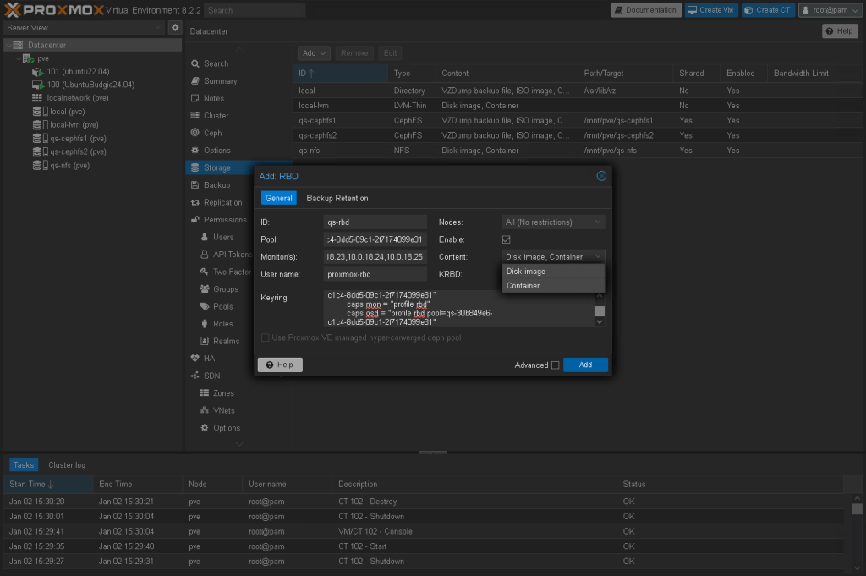The height and width of the screenshot is (576, 866).
Task: Switch to Cluster log tab
Action: pyautogui.click(x=67, y=464)
